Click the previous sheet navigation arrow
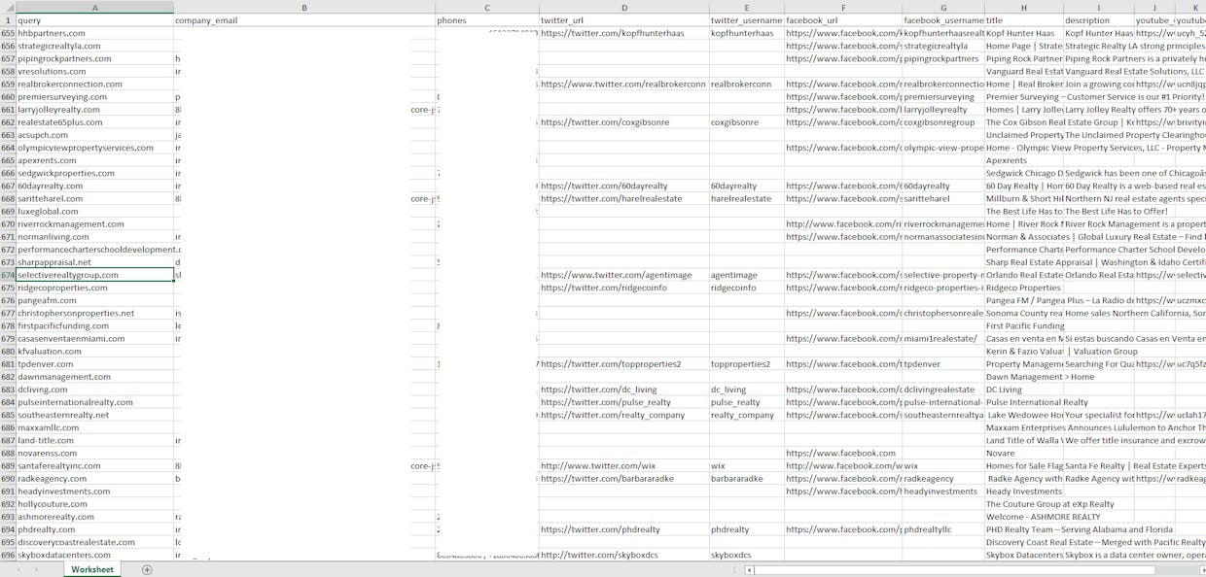The height and width of the screenshot is (577, 1206). click(20, 569)
